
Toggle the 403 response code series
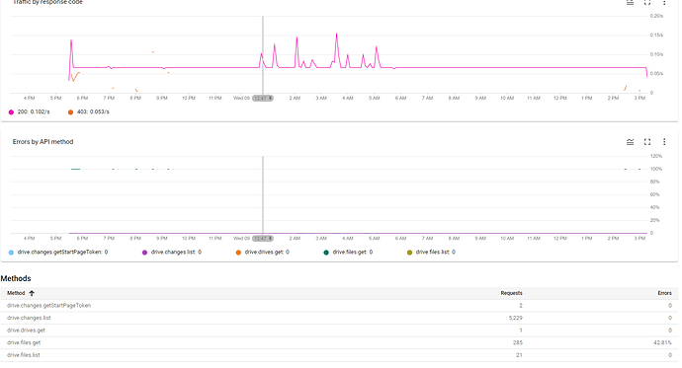pyautogui.click(x=89, y=111)
